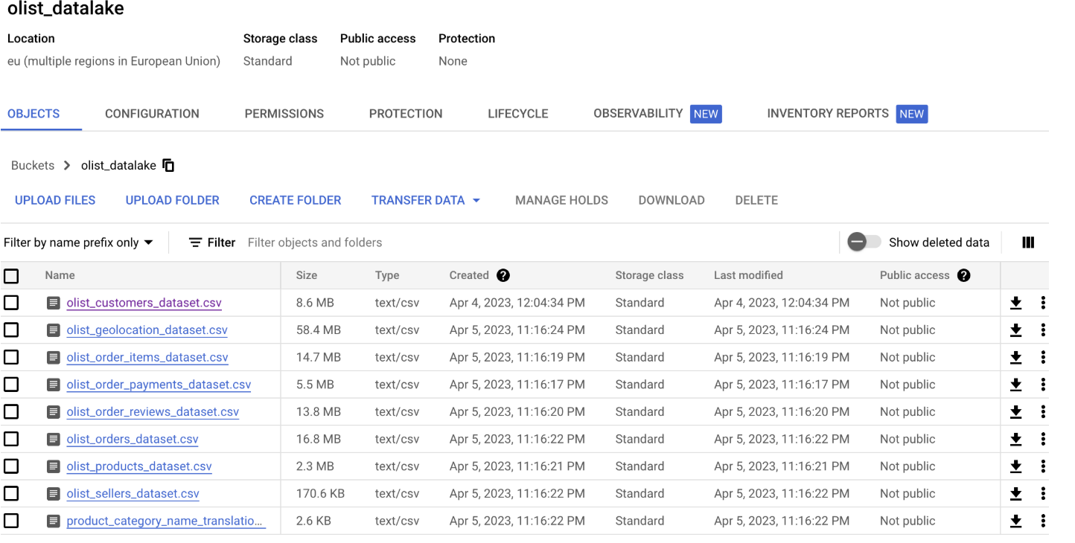Copy bucket name olist_datalake icon

tap(168, 165)
